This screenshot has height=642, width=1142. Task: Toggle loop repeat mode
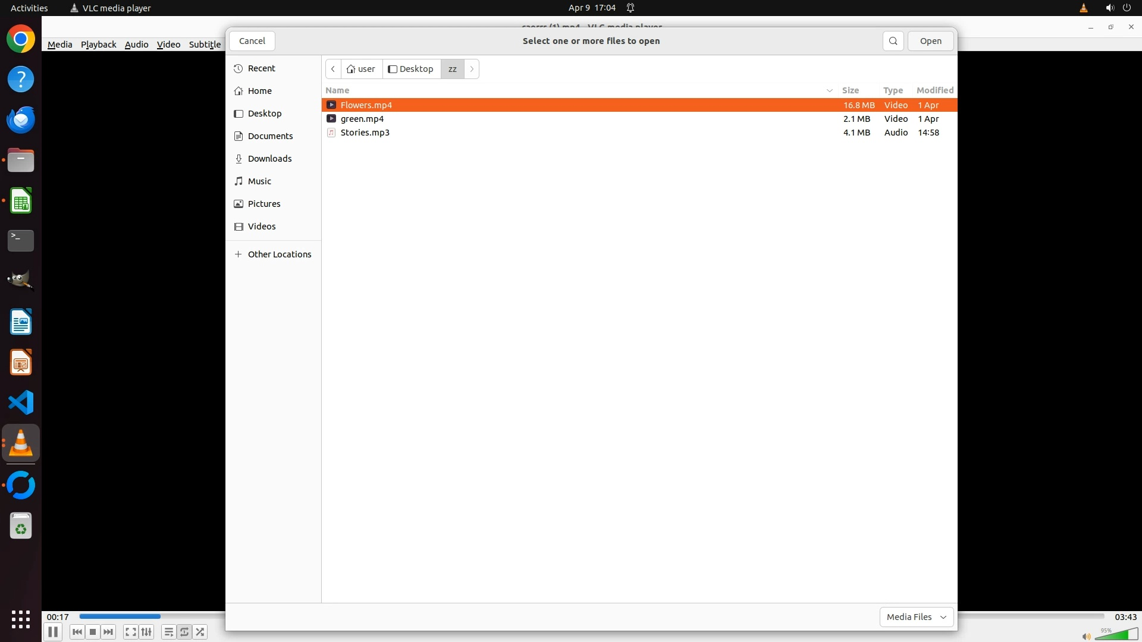point(184,632)
